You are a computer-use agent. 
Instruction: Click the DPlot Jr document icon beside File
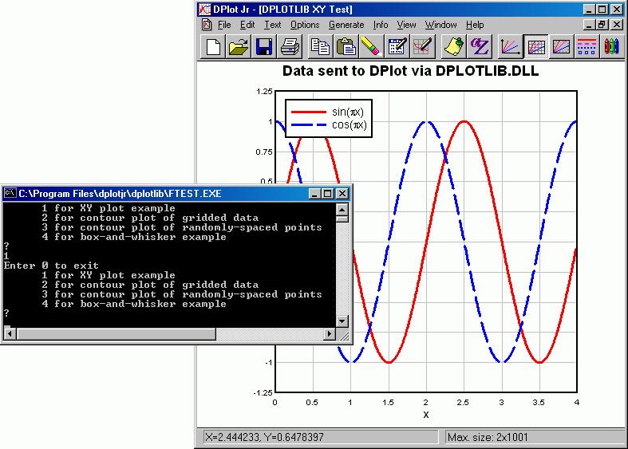click(207, 25)
